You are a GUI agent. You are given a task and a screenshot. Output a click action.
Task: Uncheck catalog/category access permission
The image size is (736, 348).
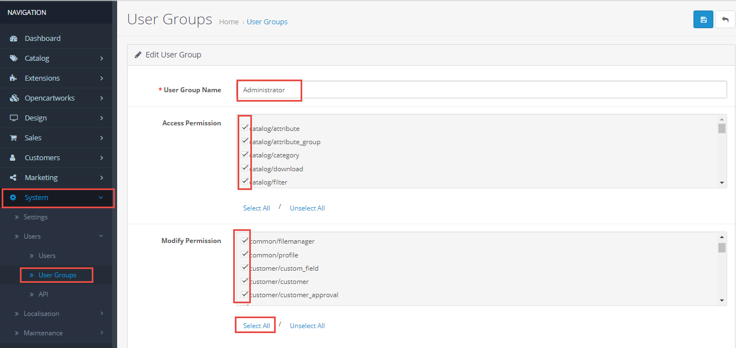[x=245, y=155]
